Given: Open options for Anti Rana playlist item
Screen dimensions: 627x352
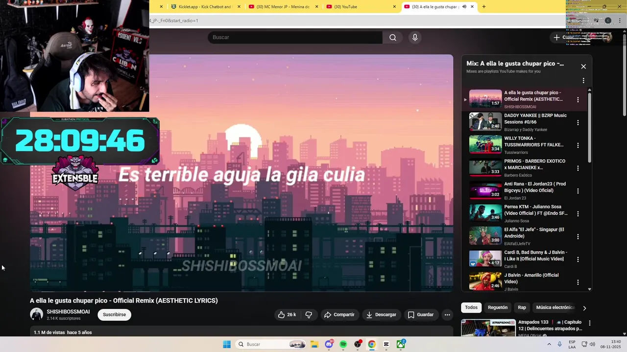Looking at the screenshot, I should pos(578,191).
